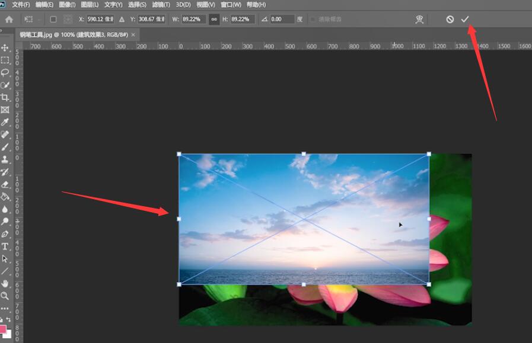Image resolution: width=532 pixels, height=343 pixels.
Task: Select the Clone Stamp tool
Action: 5,159
